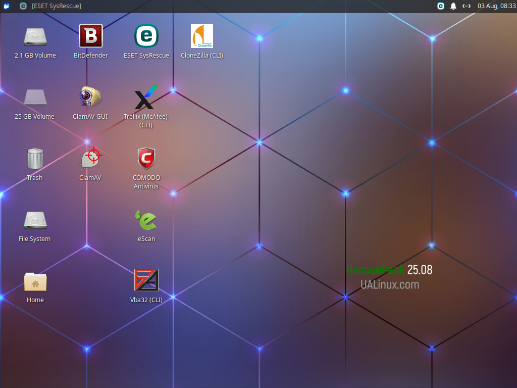The height and width of the screenshot is (388, 517).
Task: Click the ESET tray icon in the panel
Action: point(440,6)
